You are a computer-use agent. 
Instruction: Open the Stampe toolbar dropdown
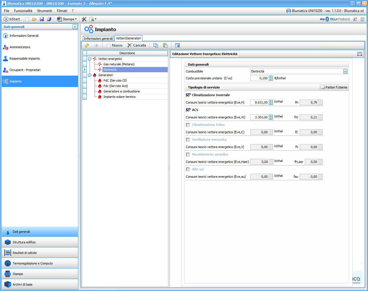(76, 19)
